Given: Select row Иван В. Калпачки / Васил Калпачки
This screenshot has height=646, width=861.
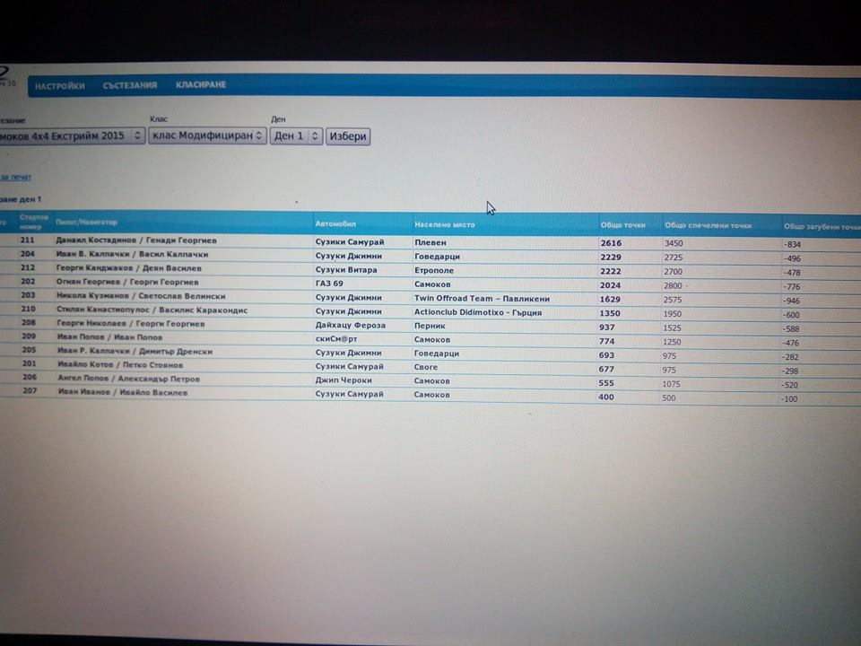Looking at the screenshot, I should 430,256.
